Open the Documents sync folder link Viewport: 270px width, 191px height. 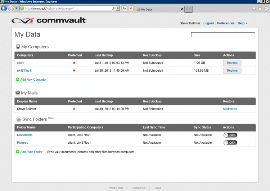tap(24, 135)
